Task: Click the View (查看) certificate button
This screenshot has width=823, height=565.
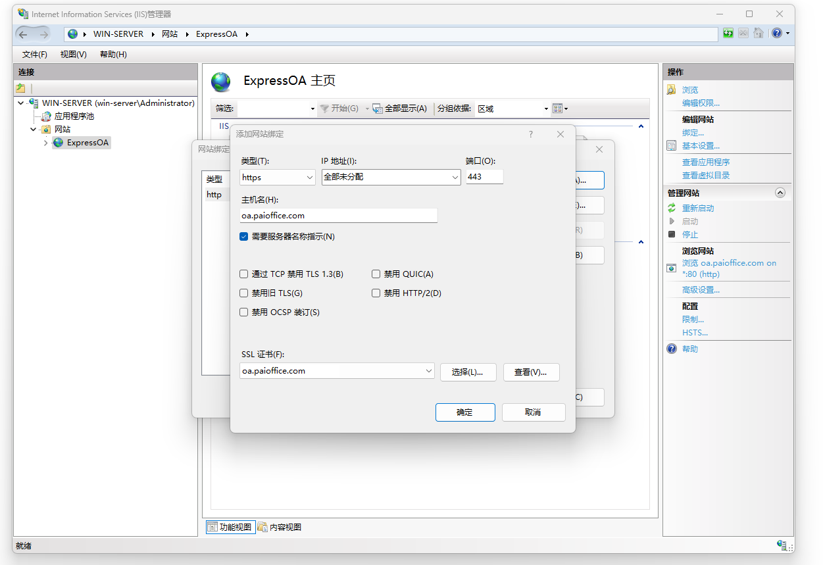Action: [x=532, y=372]
